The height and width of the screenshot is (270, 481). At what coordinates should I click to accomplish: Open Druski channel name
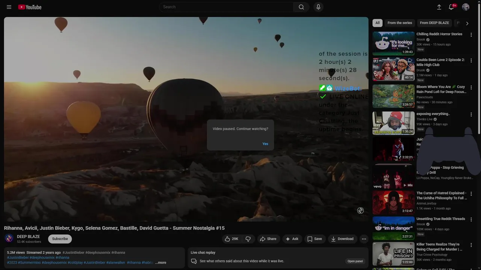click(421, 70)
